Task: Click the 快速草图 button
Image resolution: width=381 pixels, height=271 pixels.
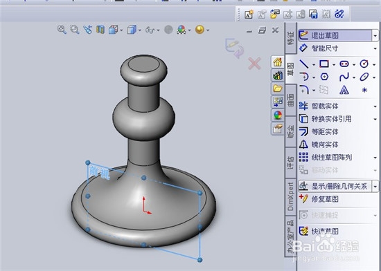Action: [319, 232]
